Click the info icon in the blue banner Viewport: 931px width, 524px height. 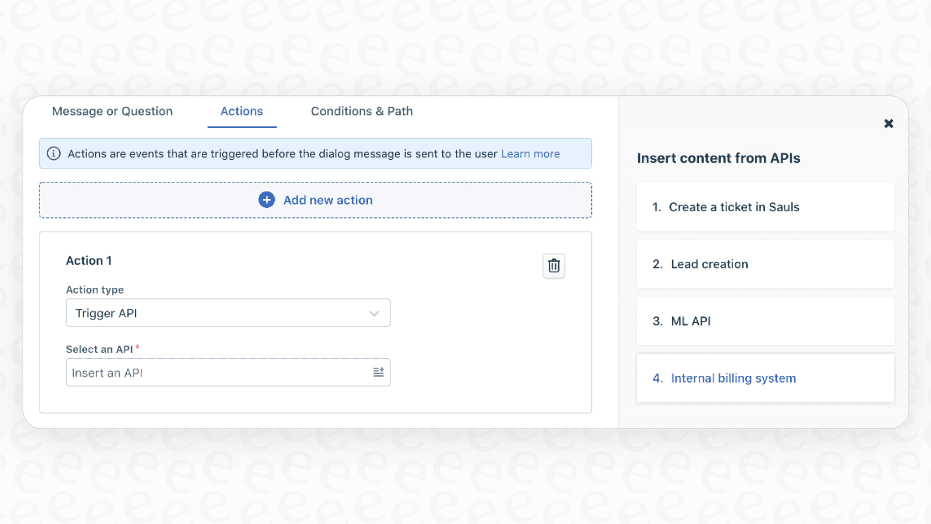click(53, 154)
